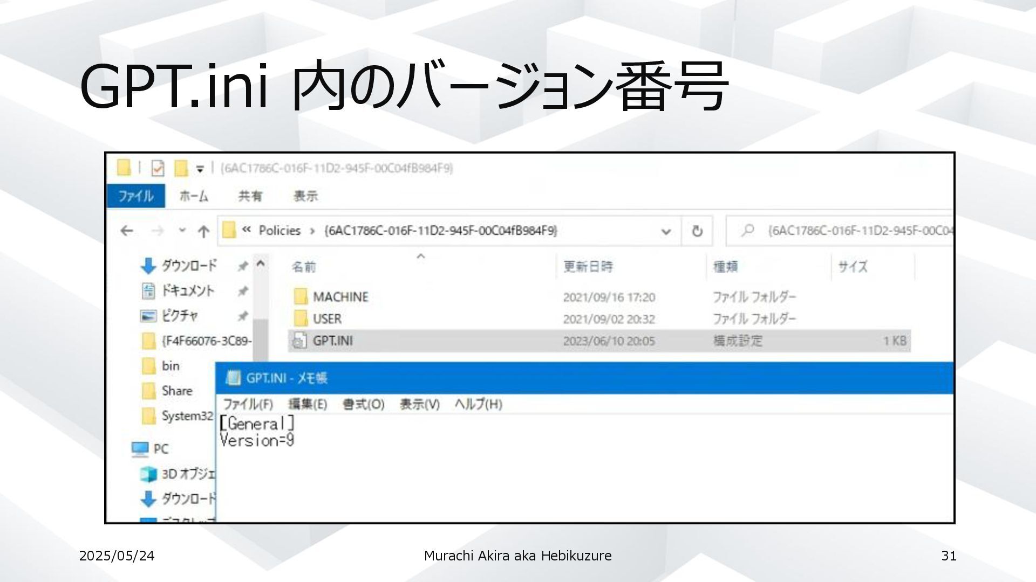Expand the address bar history dropdown
The width and height of the screenshot is (1036, 582).
click(666, 232)
